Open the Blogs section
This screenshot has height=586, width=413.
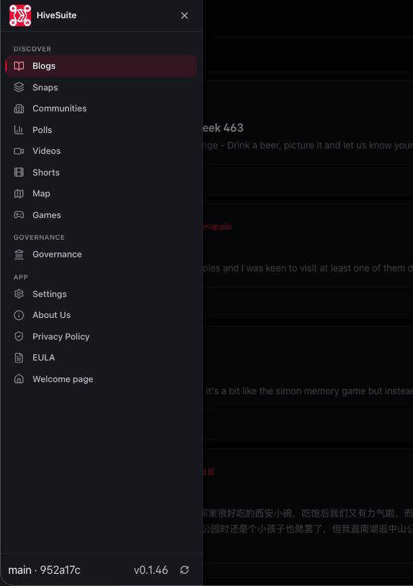click(x=101, y=66)
